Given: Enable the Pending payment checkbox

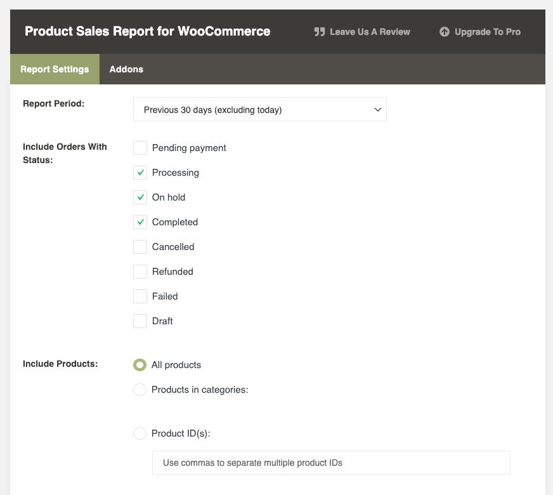Looking at the screenshot, I should coord(140,148).
